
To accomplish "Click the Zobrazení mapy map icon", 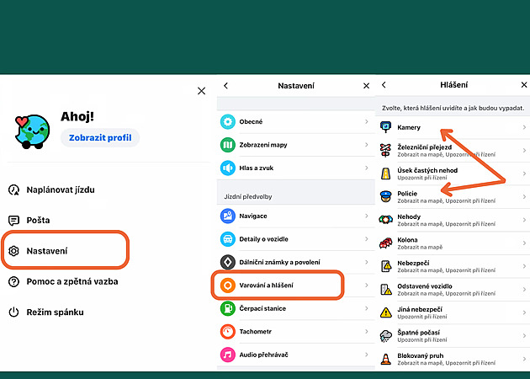I will (227, 145).
